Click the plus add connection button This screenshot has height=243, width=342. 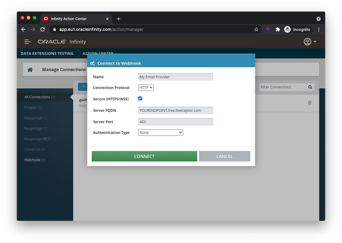coord(83,87)
